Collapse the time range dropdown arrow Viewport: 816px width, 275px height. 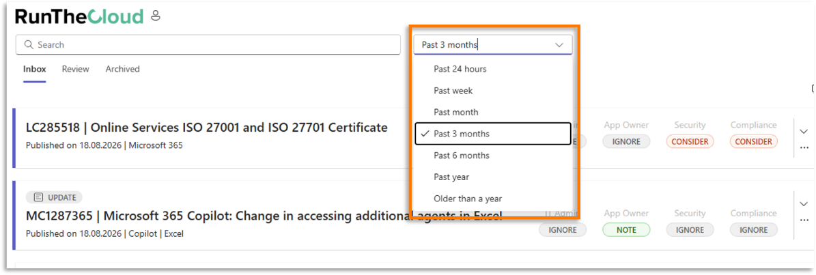pyautogui.click(x=559, y=45)
